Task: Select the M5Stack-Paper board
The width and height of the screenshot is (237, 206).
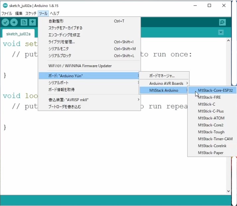Action: (x=212, y=153)
